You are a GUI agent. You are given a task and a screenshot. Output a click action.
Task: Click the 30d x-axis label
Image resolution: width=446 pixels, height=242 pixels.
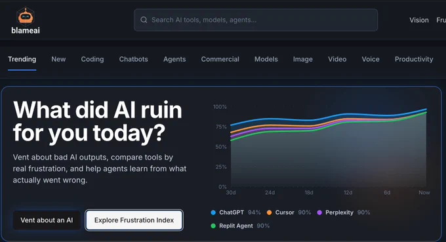[231, 193]
